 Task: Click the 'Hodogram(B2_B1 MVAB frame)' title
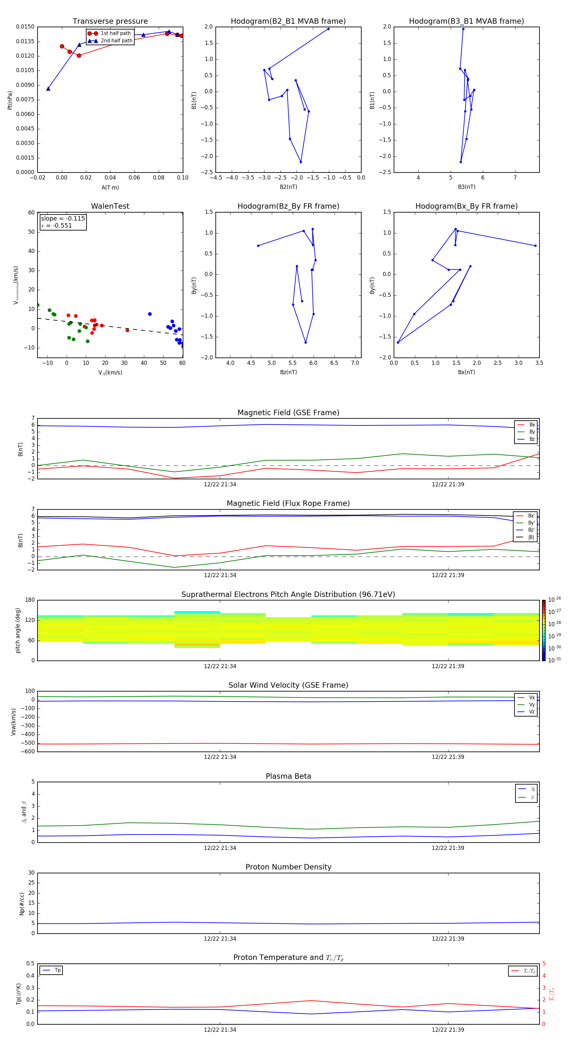pyautogui.click(x=288, y=21)
